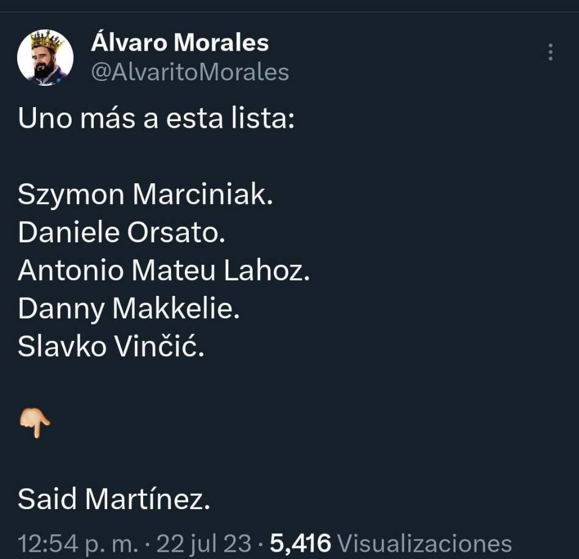Screen dimensions: 579x559
Task: Click the line "Uno más a esta lista:"
Action: coord(156,118)
